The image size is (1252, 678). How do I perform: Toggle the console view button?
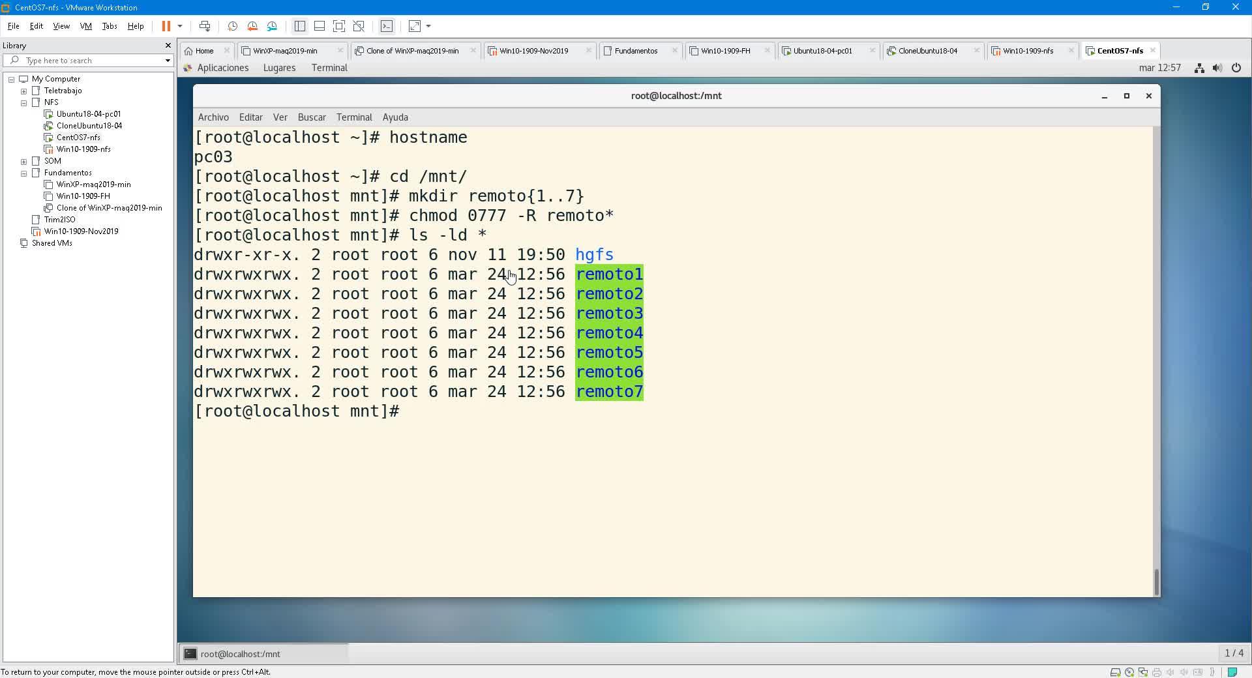coord(387,26)
